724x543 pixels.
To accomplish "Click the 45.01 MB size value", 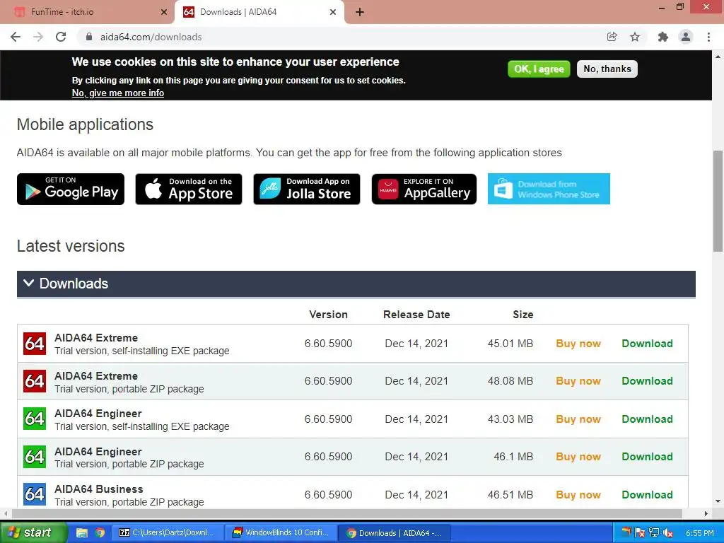I will [x=510, y=344].
